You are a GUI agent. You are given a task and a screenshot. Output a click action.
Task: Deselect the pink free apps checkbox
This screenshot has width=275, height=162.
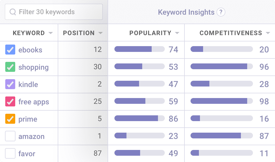pos(10,101)
